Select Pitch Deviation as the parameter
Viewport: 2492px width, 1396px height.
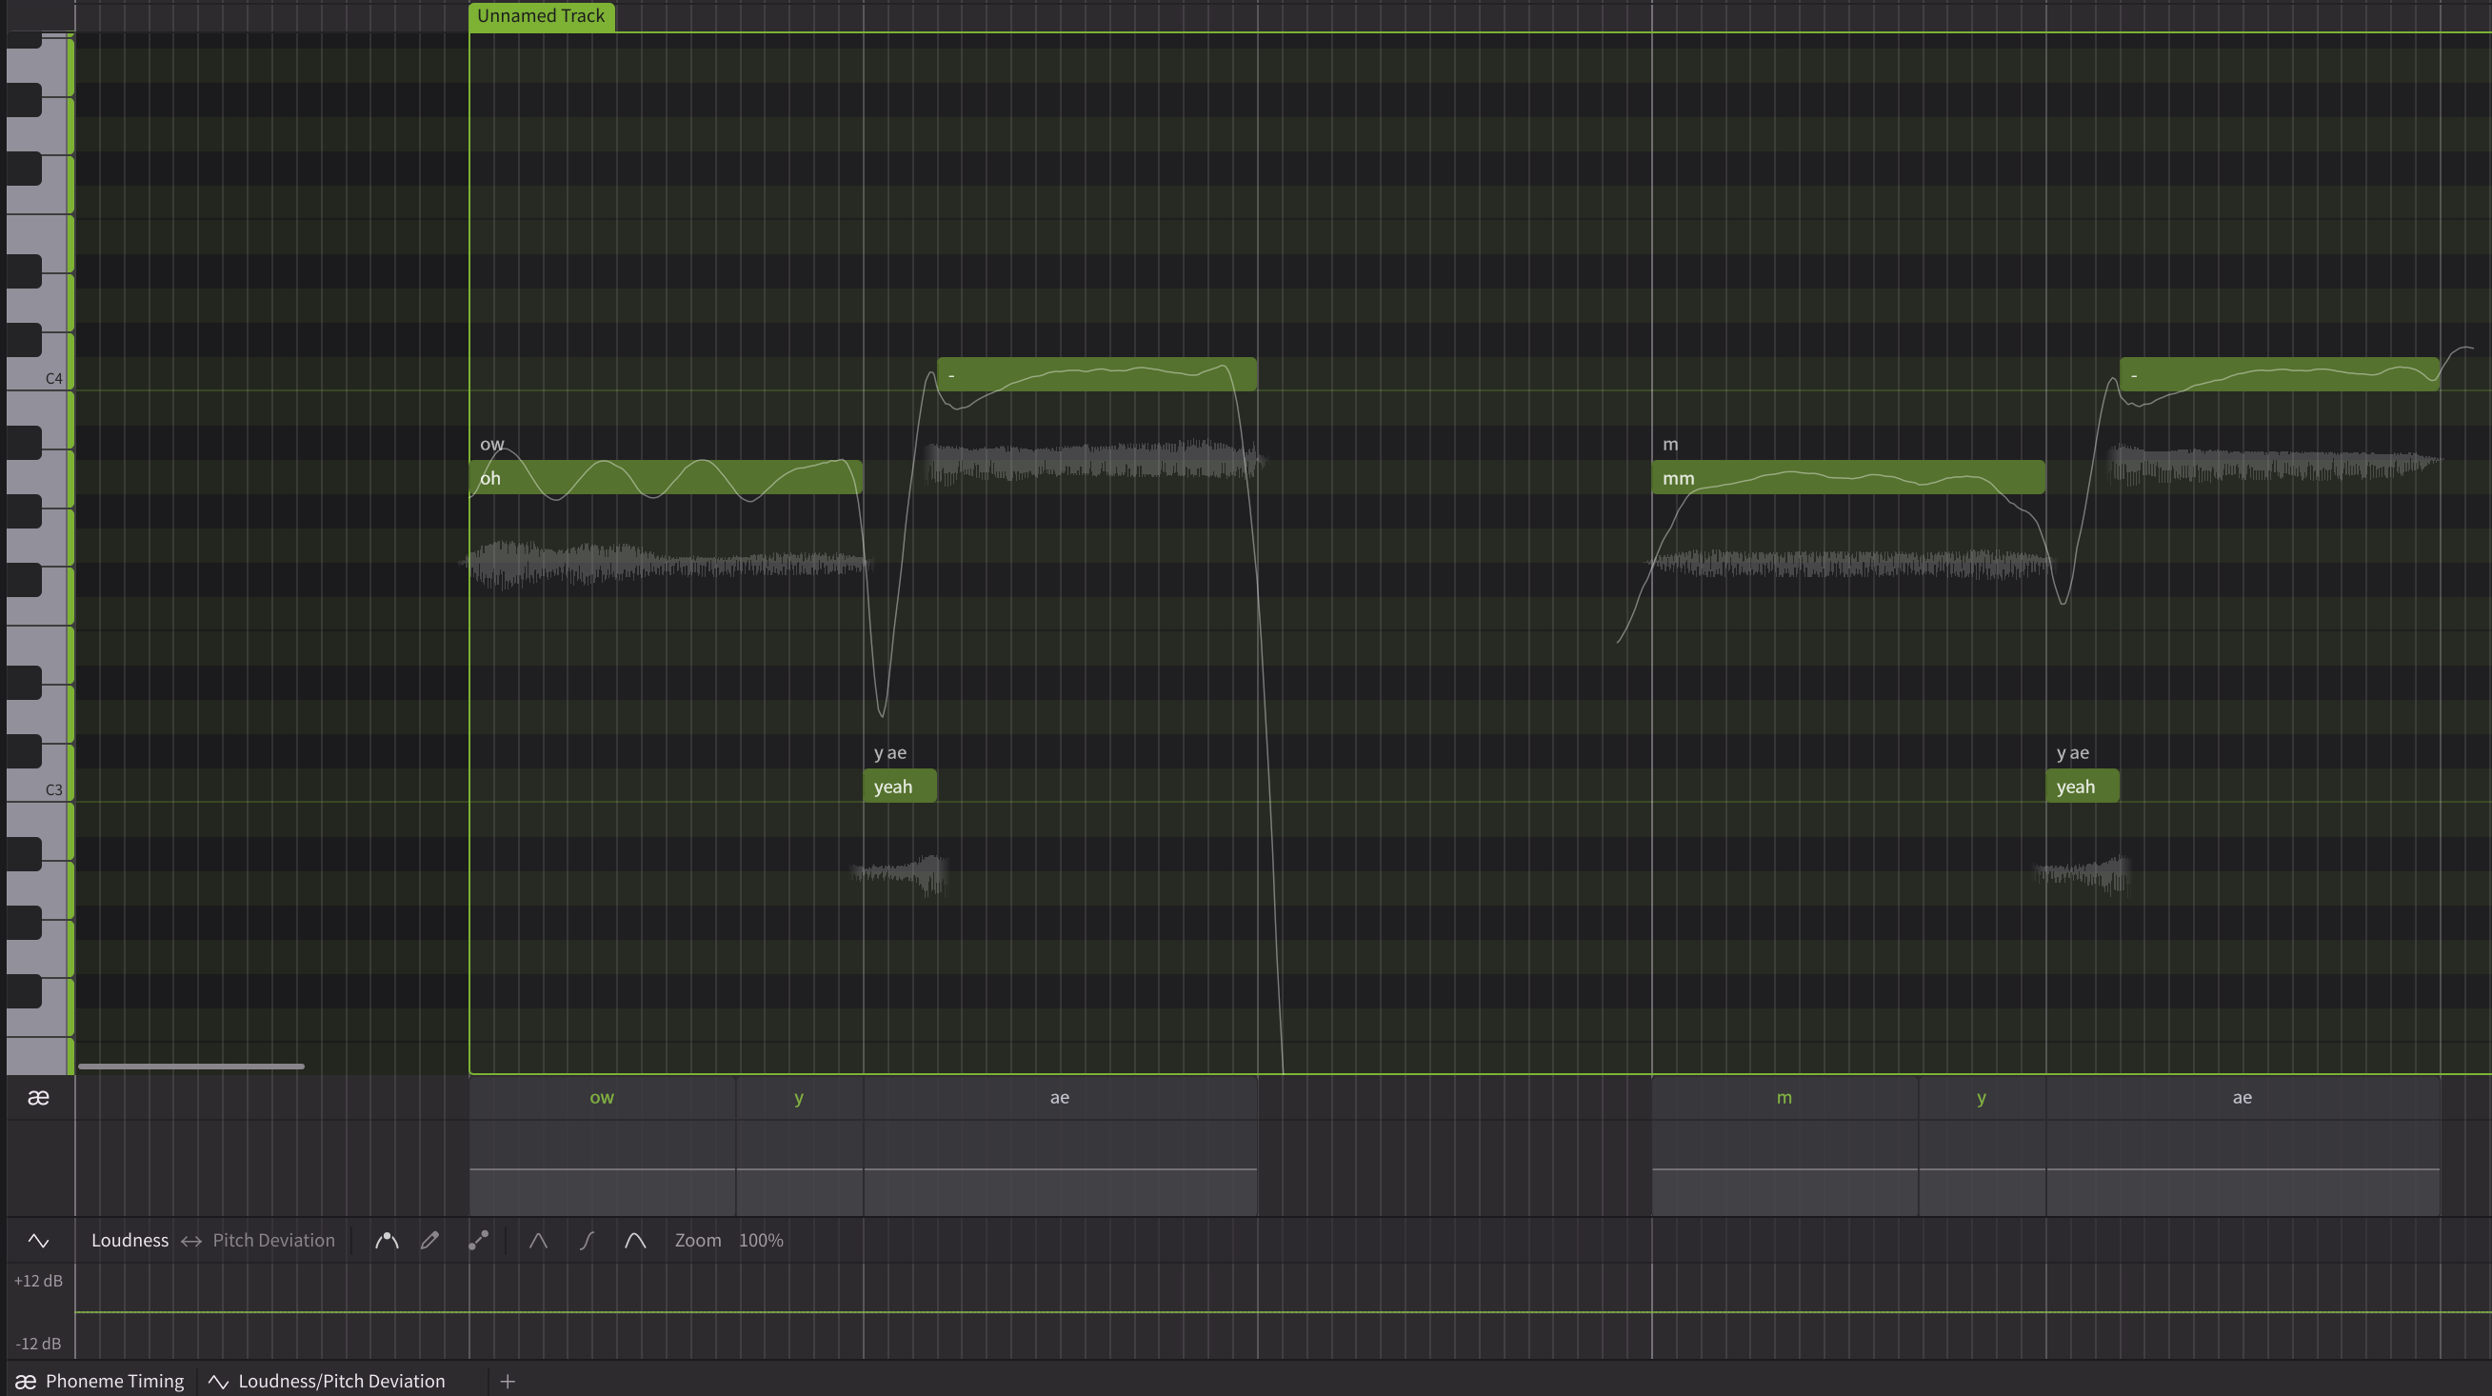point(274,1240)
